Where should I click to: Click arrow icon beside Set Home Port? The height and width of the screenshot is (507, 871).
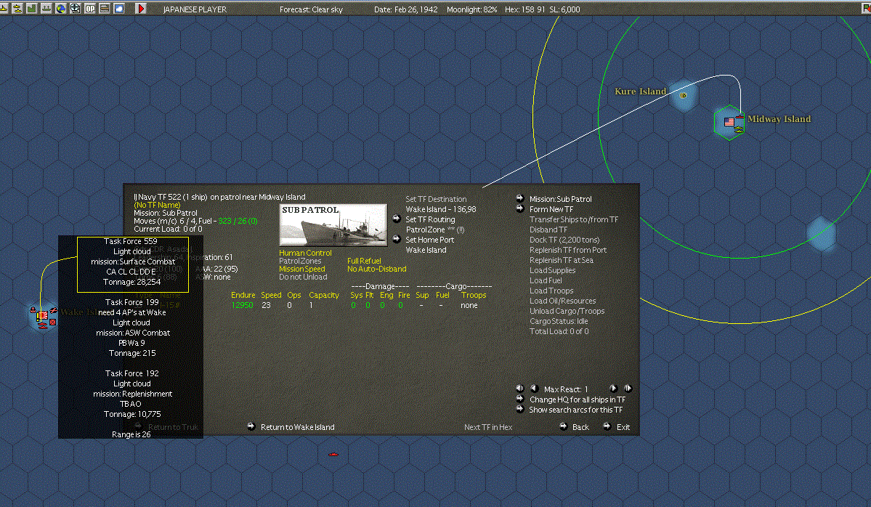click(x=397, y=240)
